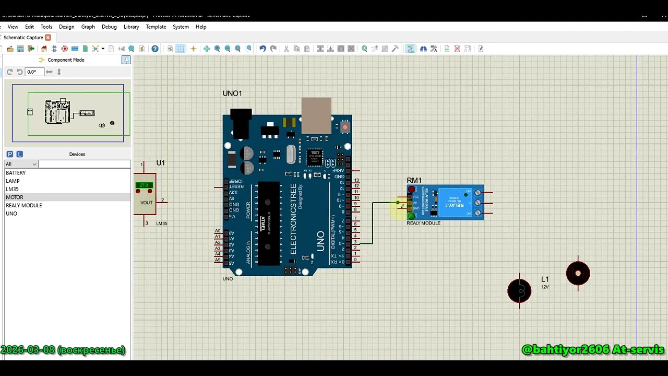Viewport: 668px width, 376px height.
Task: Click the Zoom to view entire sheet icon
Action: click(237, 49)
